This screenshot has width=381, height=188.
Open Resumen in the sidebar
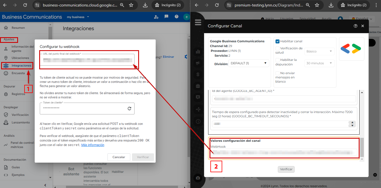click(18, 28)
